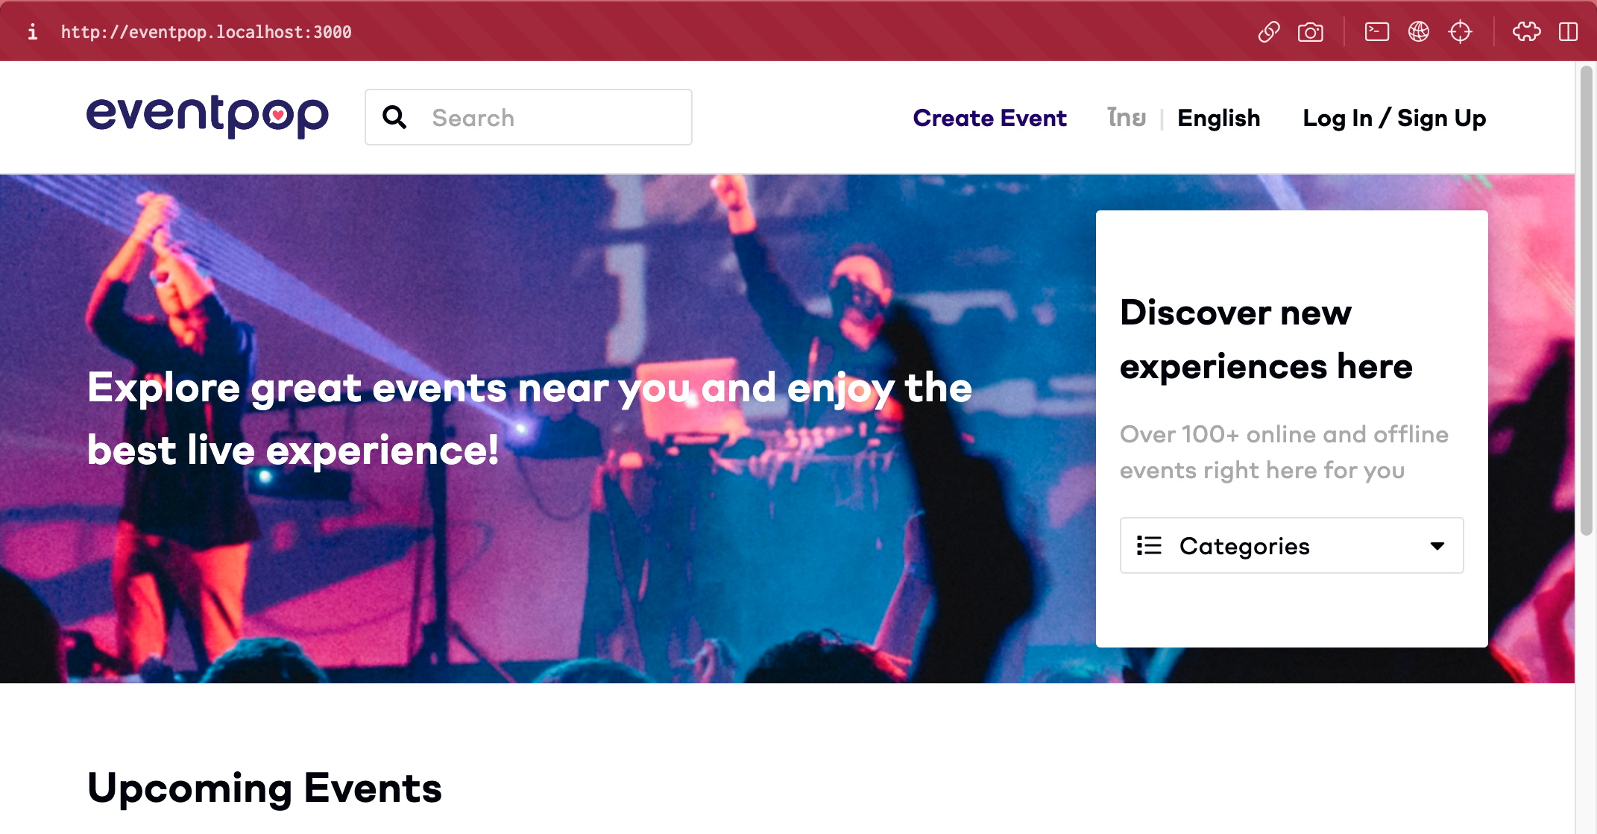Screen dimensions: 1597x834
Task: Click the list icon in Categories selector
Action: pos(1149,545)
